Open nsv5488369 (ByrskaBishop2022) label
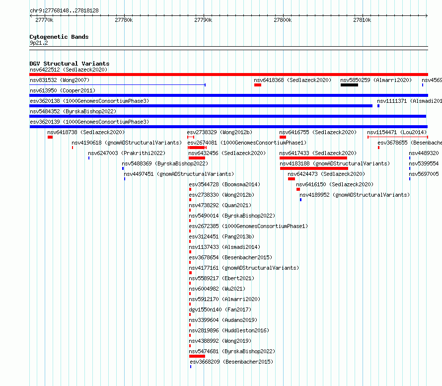Screen dimensions: 442x386 point(165,163)
